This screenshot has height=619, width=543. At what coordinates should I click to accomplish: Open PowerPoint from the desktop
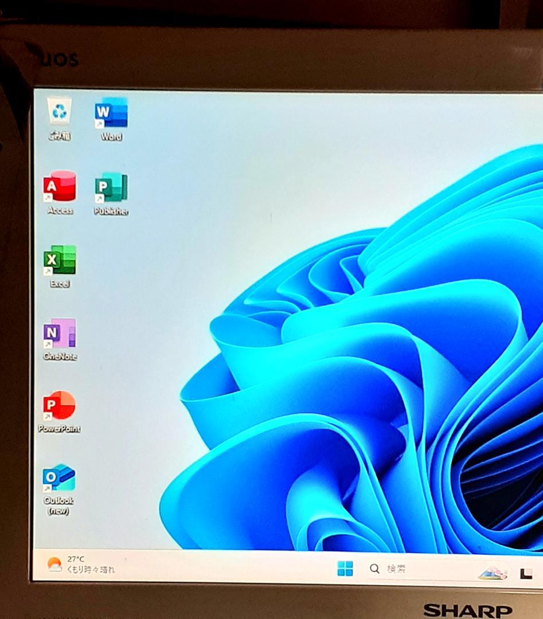(x=60, y=407)
